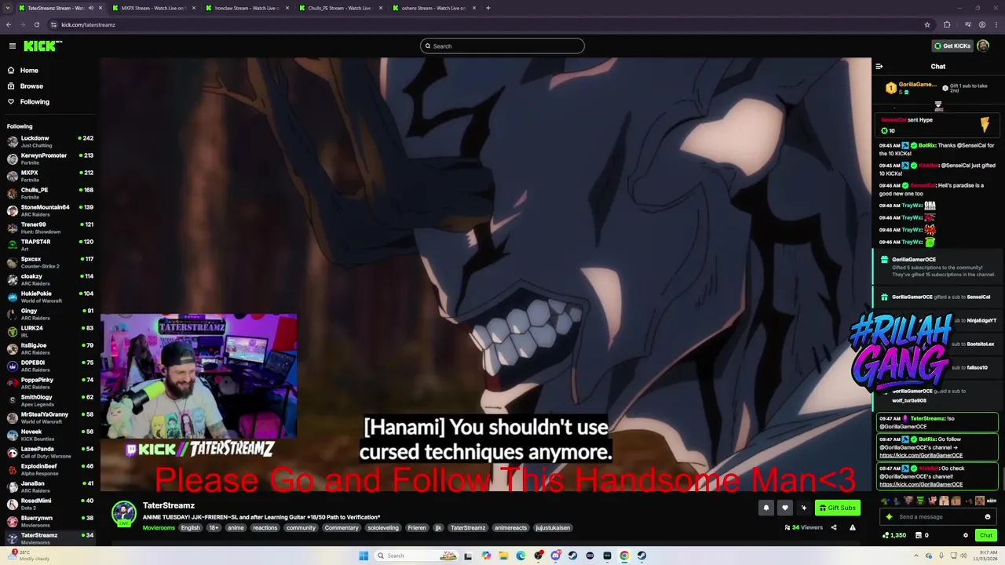Click the Gift Subs button

tap(838, 508)
